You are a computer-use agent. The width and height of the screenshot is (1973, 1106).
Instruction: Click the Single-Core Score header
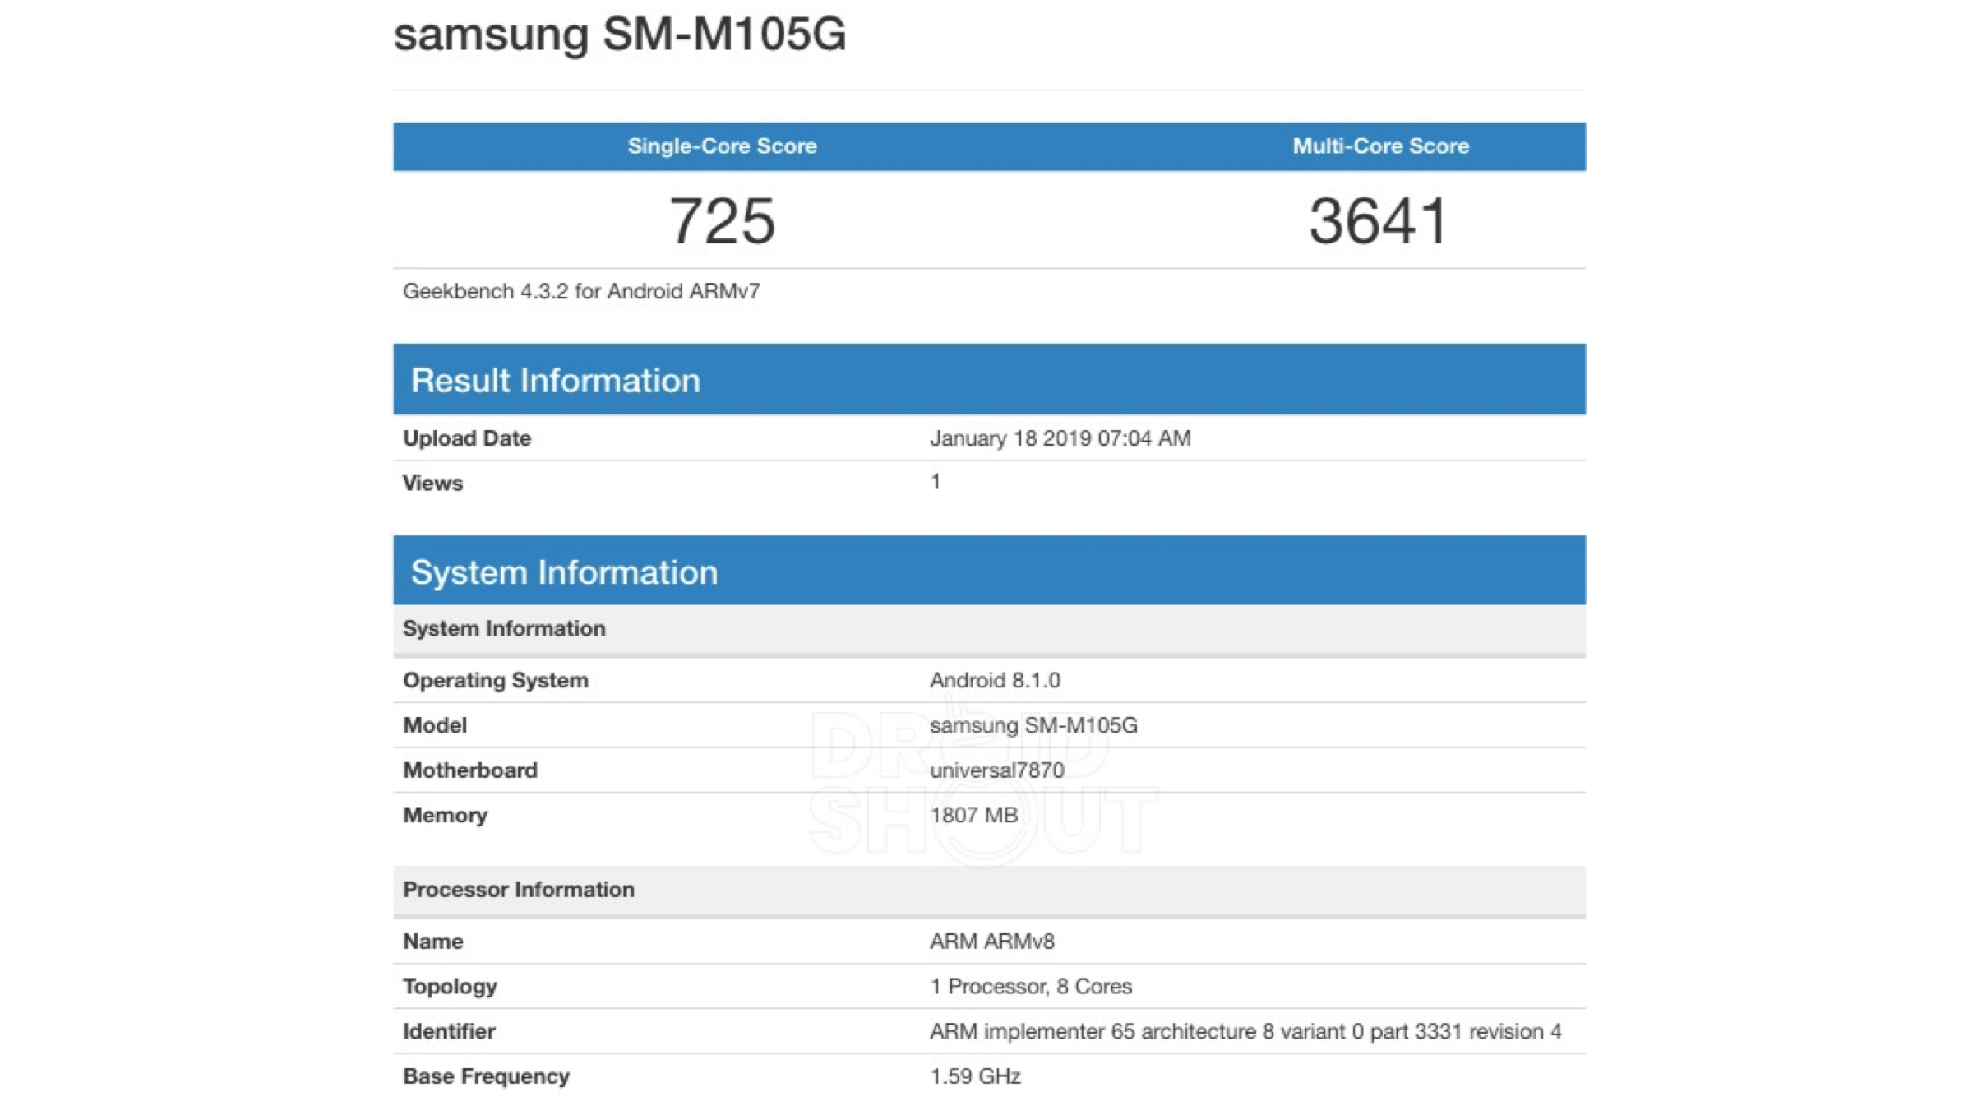coord(722,146)
